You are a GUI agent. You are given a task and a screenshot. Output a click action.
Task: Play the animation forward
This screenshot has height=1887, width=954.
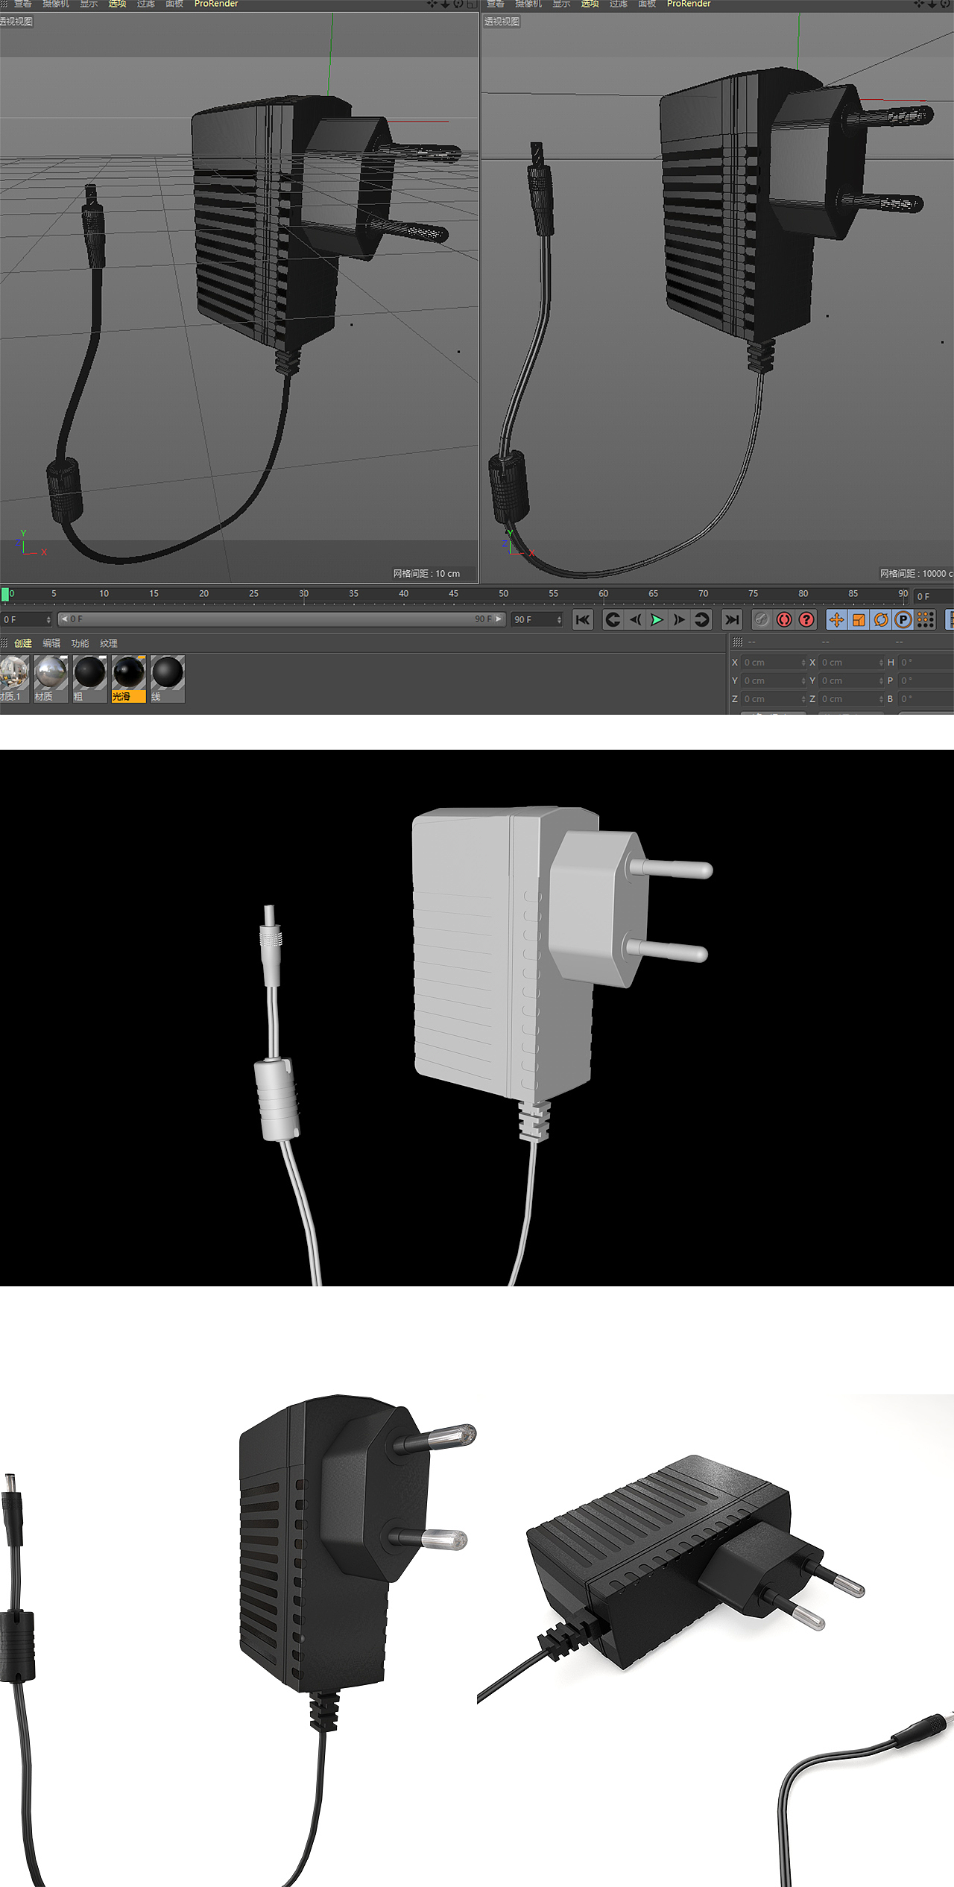[x=657, y=619]
